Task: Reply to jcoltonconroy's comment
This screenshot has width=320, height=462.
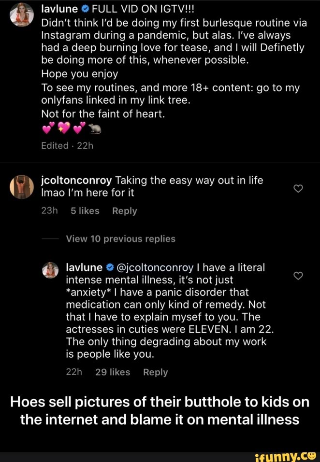Action: tap(124, 210)
